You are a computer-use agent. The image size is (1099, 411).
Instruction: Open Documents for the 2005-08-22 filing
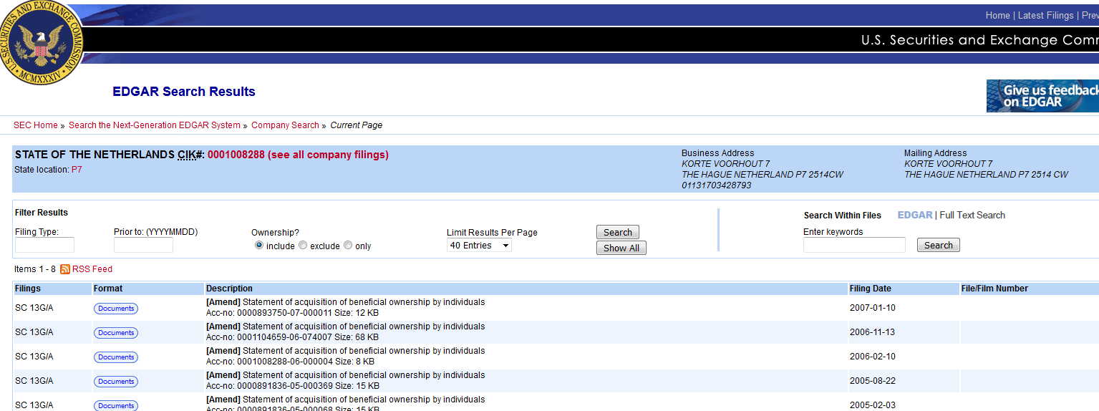tap(116, 382)
